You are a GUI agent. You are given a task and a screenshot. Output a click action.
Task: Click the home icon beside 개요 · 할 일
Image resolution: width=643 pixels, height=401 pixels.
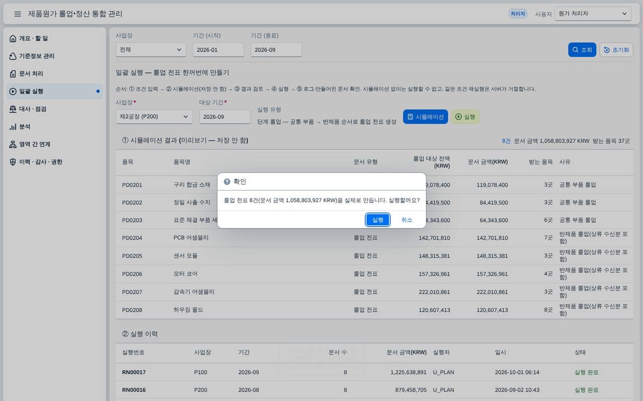(13, 39)
